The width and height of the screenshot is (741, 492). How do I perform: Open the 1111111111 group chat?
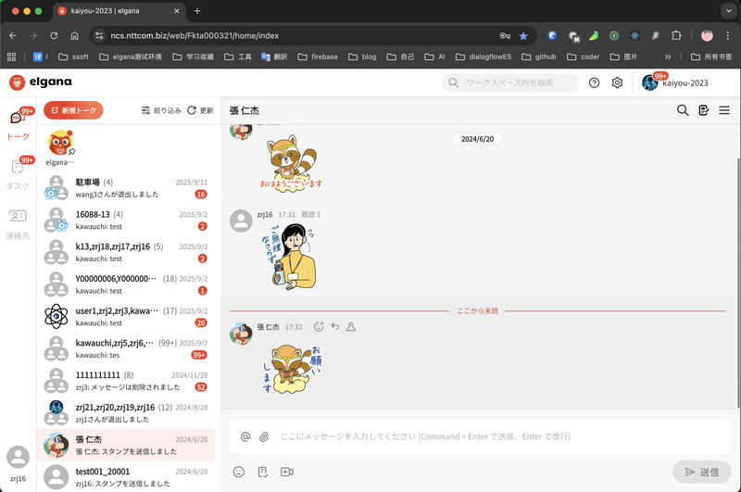(x=126, y=381)
